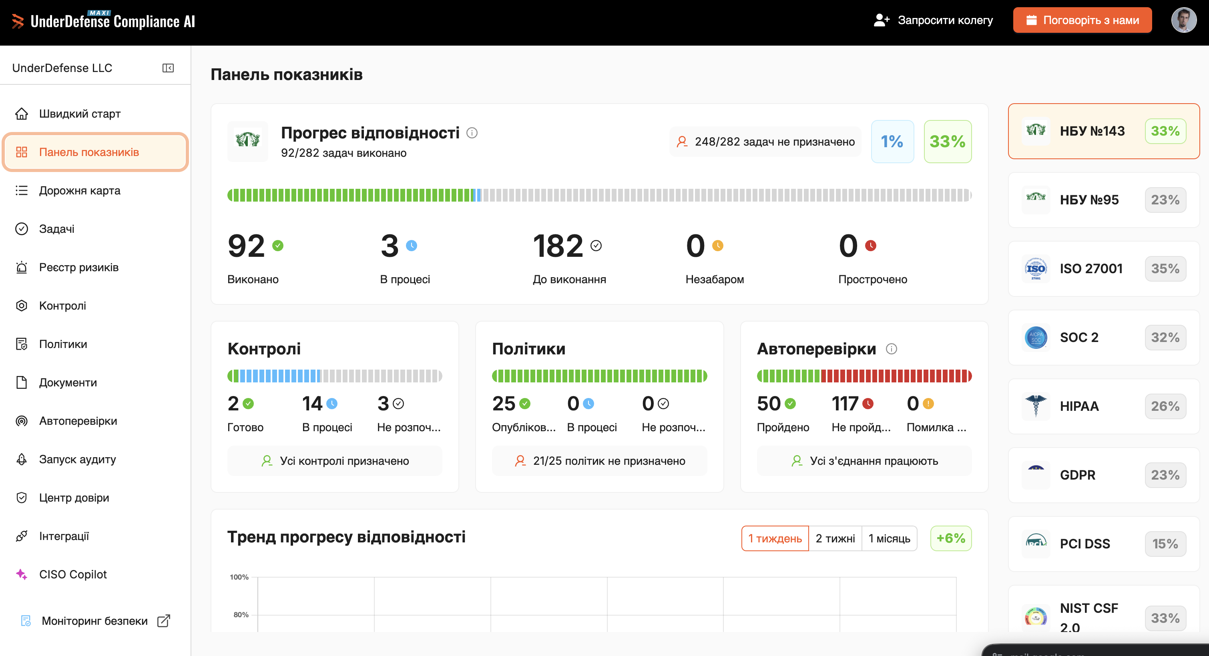Select the НБУ №95 framework card
Image resolution: width=1209 pixels, height=656 pixels.
pyautogui.click(x=1103, y=200)
